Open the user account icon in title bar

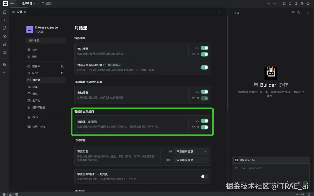[x=308, y=3]
